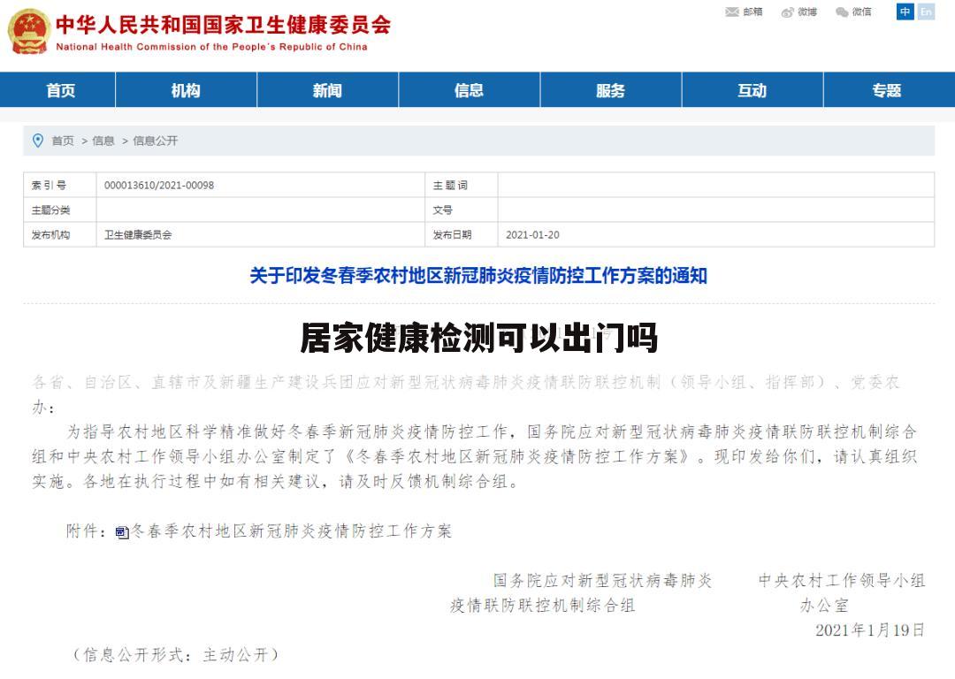
Task: Click the 发布日期 label cell
Action: coord(462,234)
